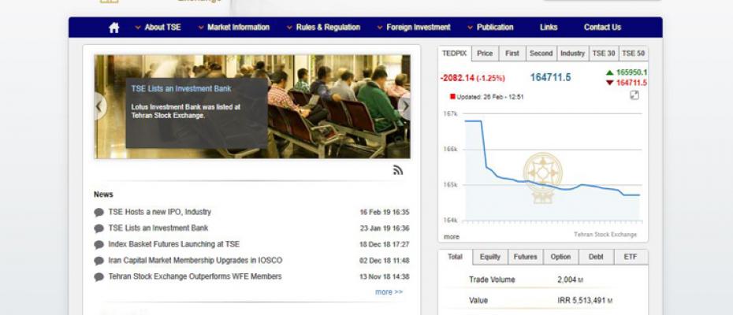The height and width of the screenshot is (315, 733).
Task: Switch to the Futures tab
Action: [x=526, y=257]
